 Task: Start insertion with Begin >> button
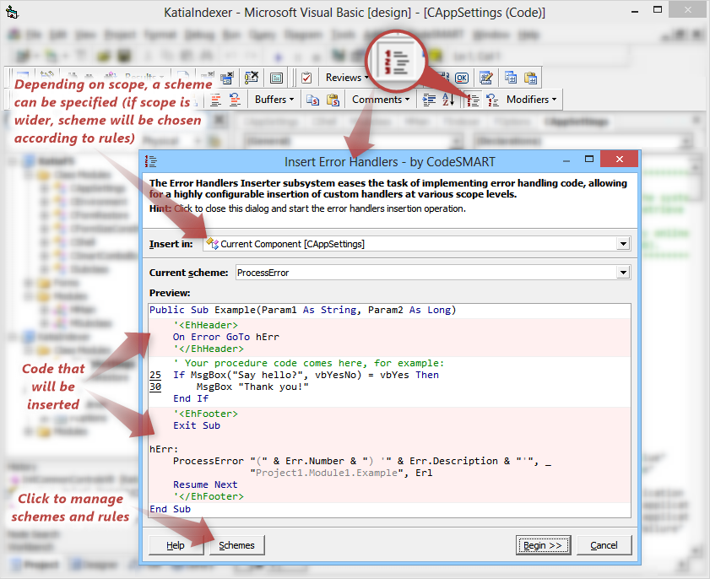[543, 545]
